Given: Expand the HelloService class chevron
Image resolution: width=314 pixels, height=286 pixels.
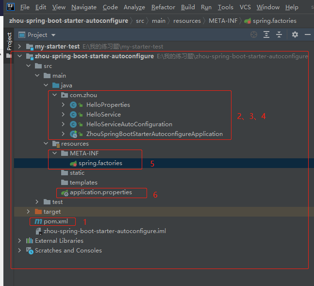Looking at the screenshot, I should click(x=63, y=114).
